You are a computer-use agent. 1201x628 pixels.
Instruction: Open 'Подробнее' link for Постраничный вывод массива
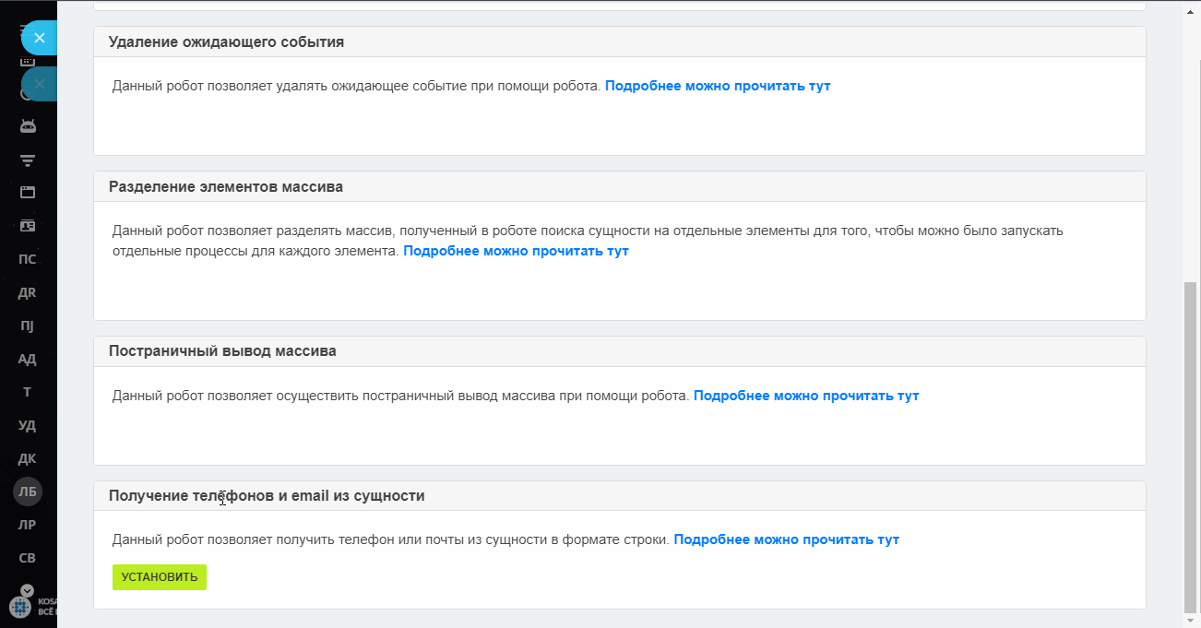[806, 396]
